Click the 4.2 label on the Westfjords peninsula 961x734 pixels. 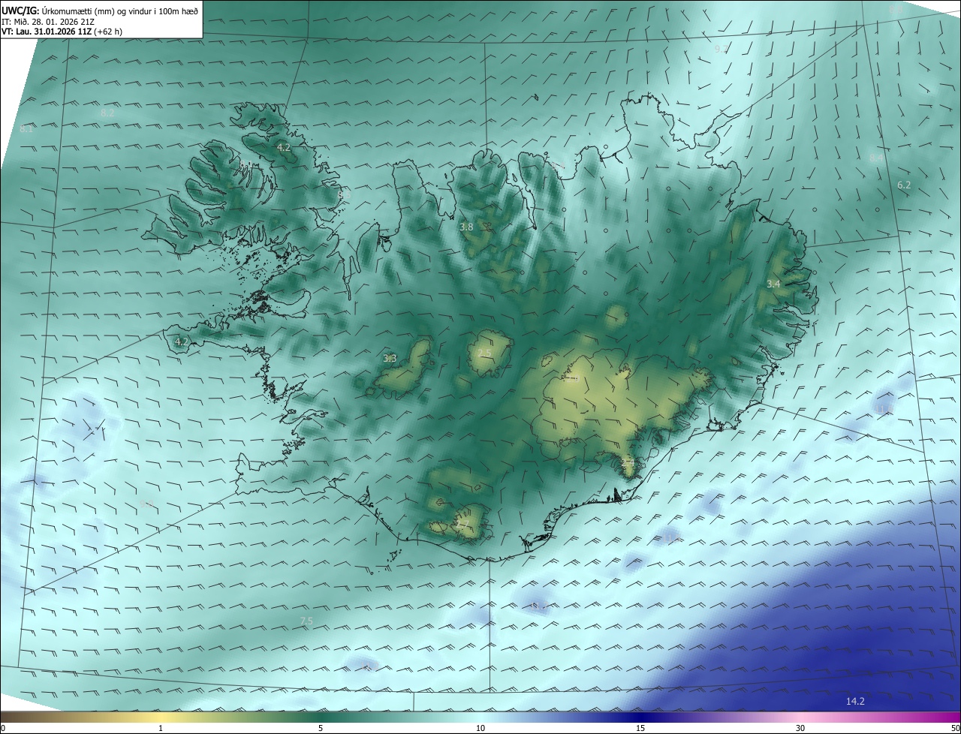pyautogui.click(x=283, y=148)
